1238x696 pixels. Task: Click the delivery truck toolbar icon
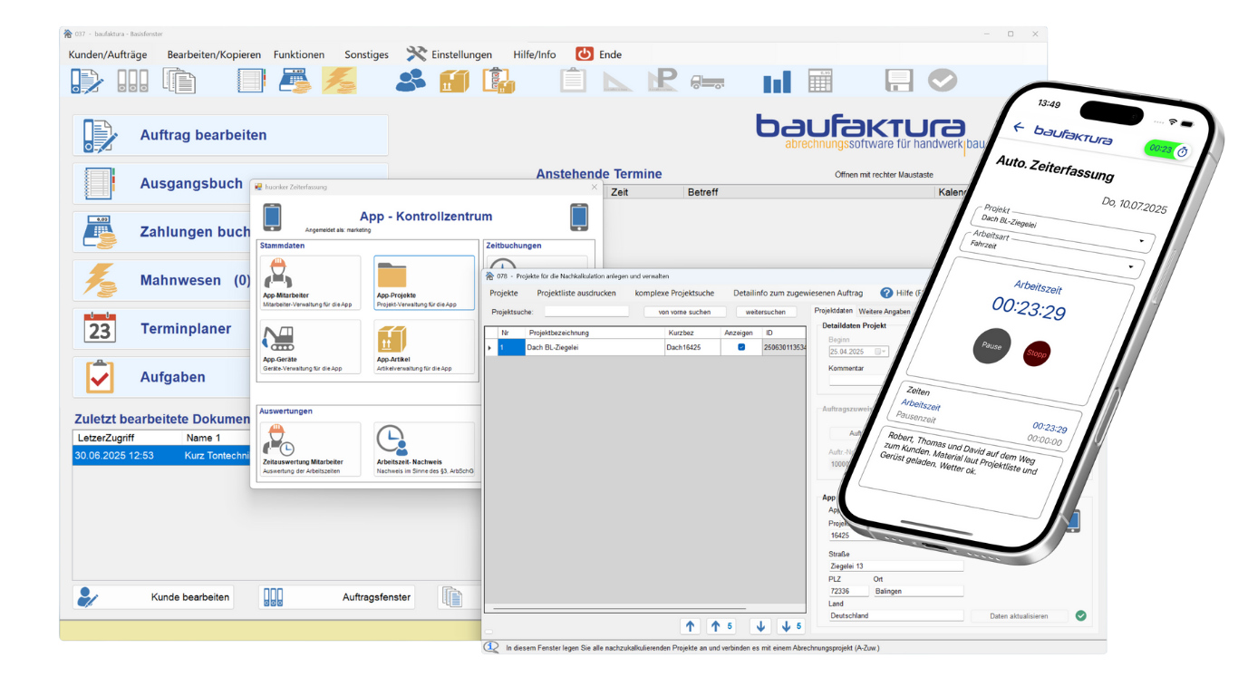[707, 82]
